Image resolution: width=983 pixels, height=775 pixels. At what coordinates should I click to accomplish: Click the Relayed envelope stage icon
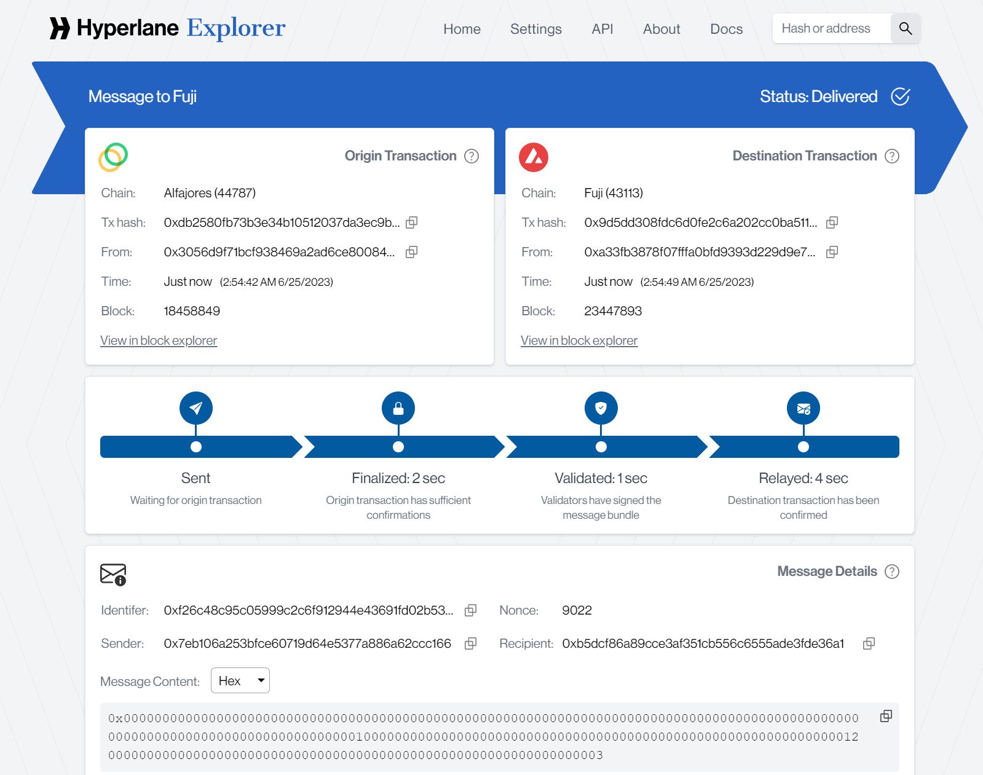point(803,408)
